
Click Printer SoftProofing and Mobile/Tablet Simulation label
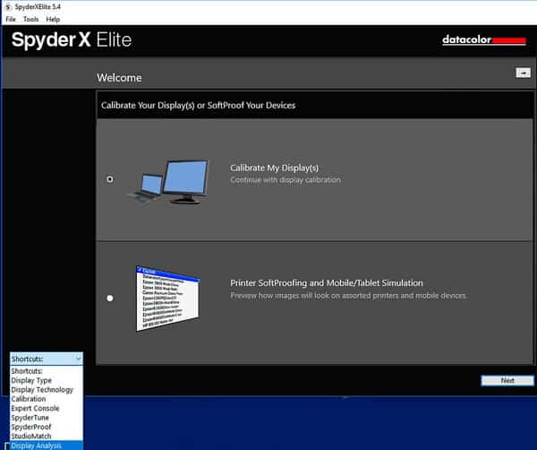tap(327, 283)
